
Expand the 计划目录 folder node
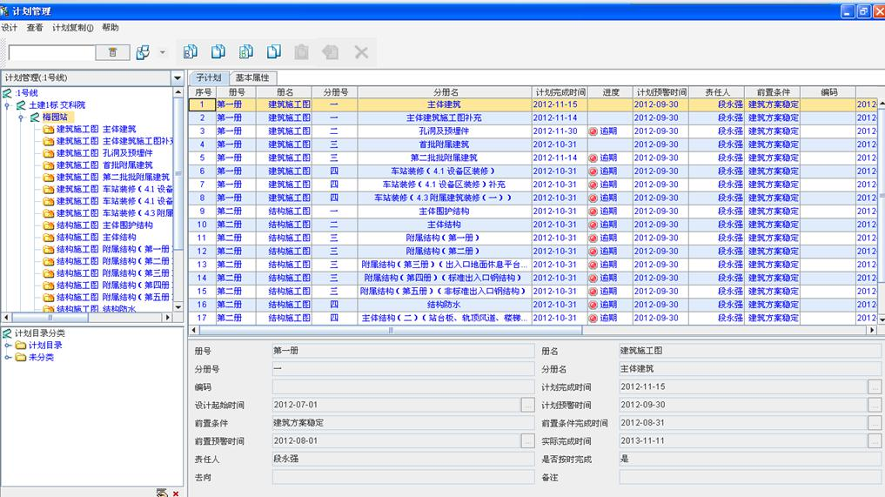[x=8, y=346]
